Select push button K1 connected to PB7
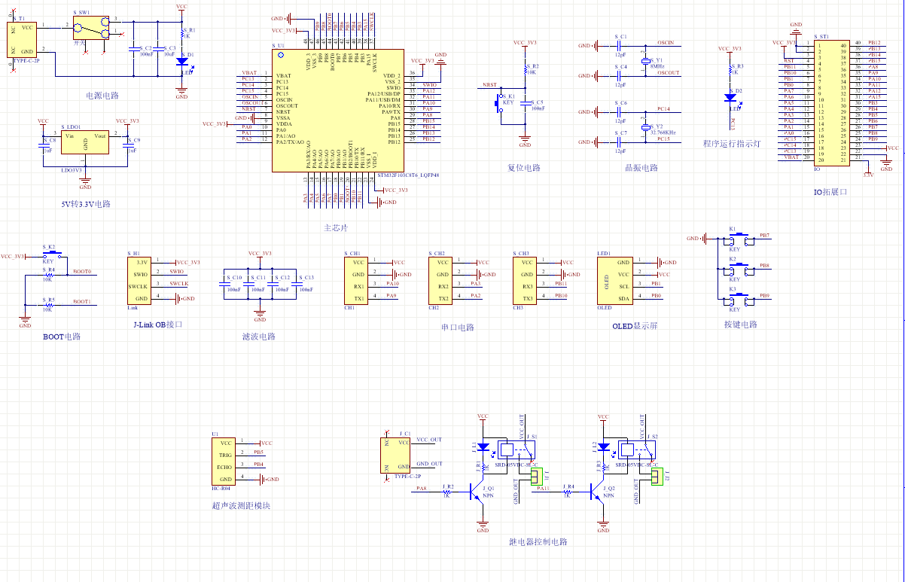The image size is (905, 582). [x=739, y=238]
